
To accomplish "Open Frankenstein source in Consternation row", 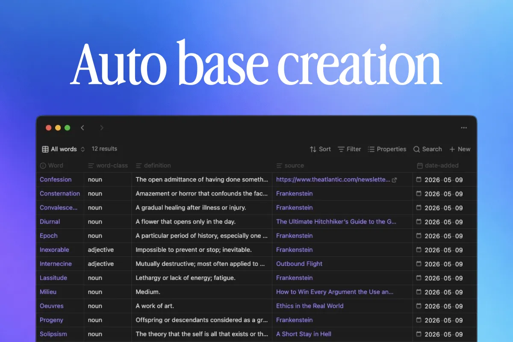I will (x=294, y=194).
